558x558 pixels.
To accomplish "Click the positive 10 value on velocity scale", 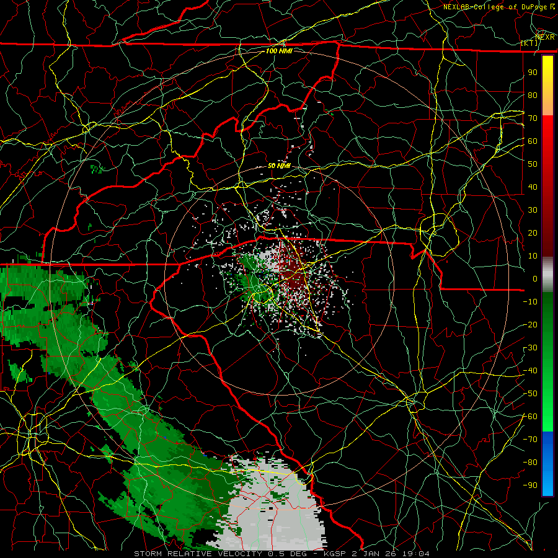I will 533,256.
